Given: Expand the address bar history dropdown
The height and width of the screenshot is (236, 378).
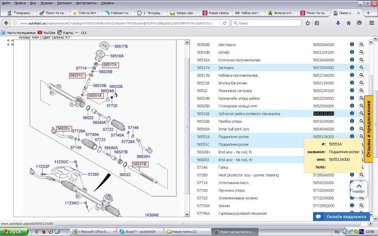Looking at the screenshot, I should click(x=216, y=23).
